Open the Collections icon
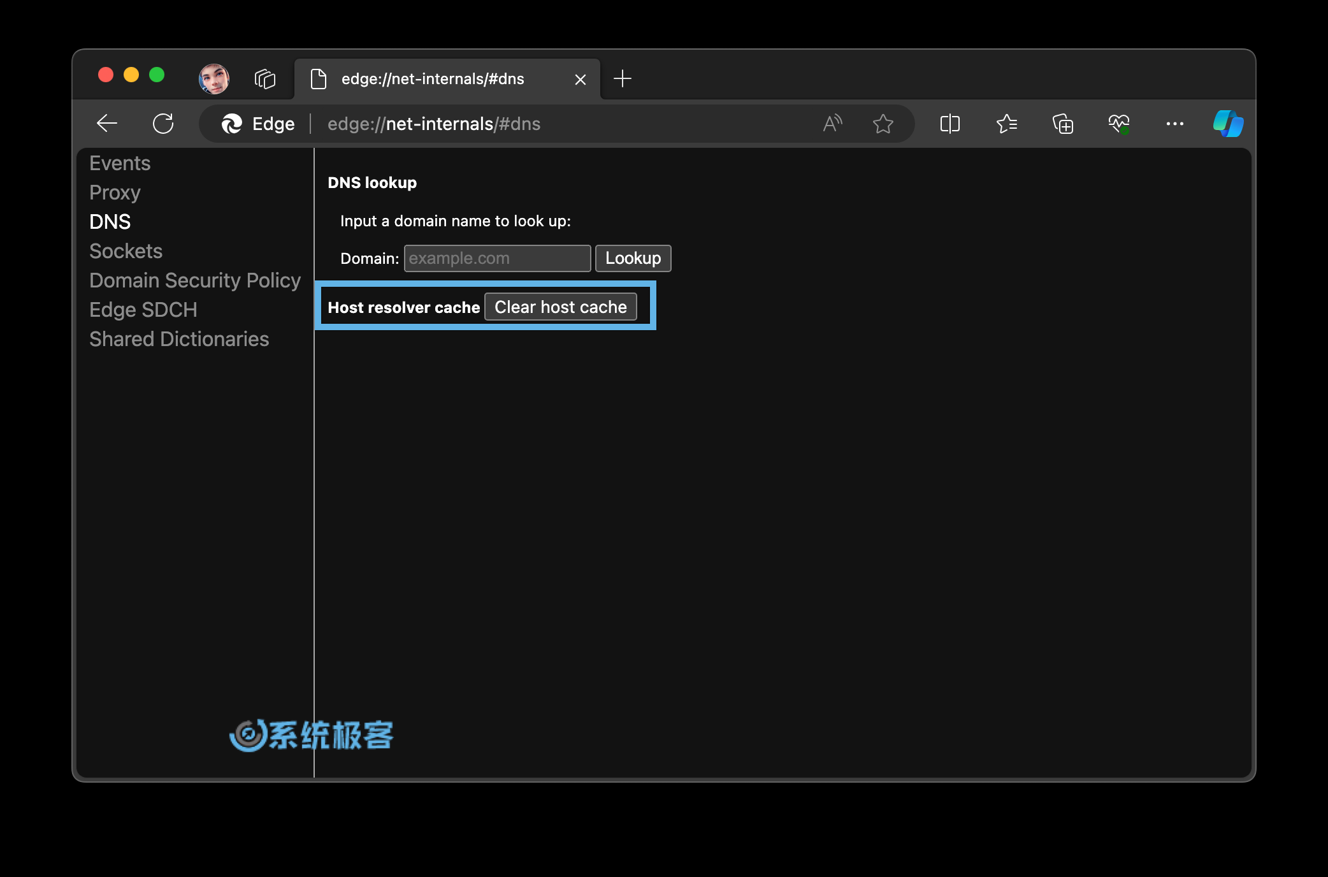Image resolution: width=1328 pixels, height=877 pixels. click(1062, 124)
